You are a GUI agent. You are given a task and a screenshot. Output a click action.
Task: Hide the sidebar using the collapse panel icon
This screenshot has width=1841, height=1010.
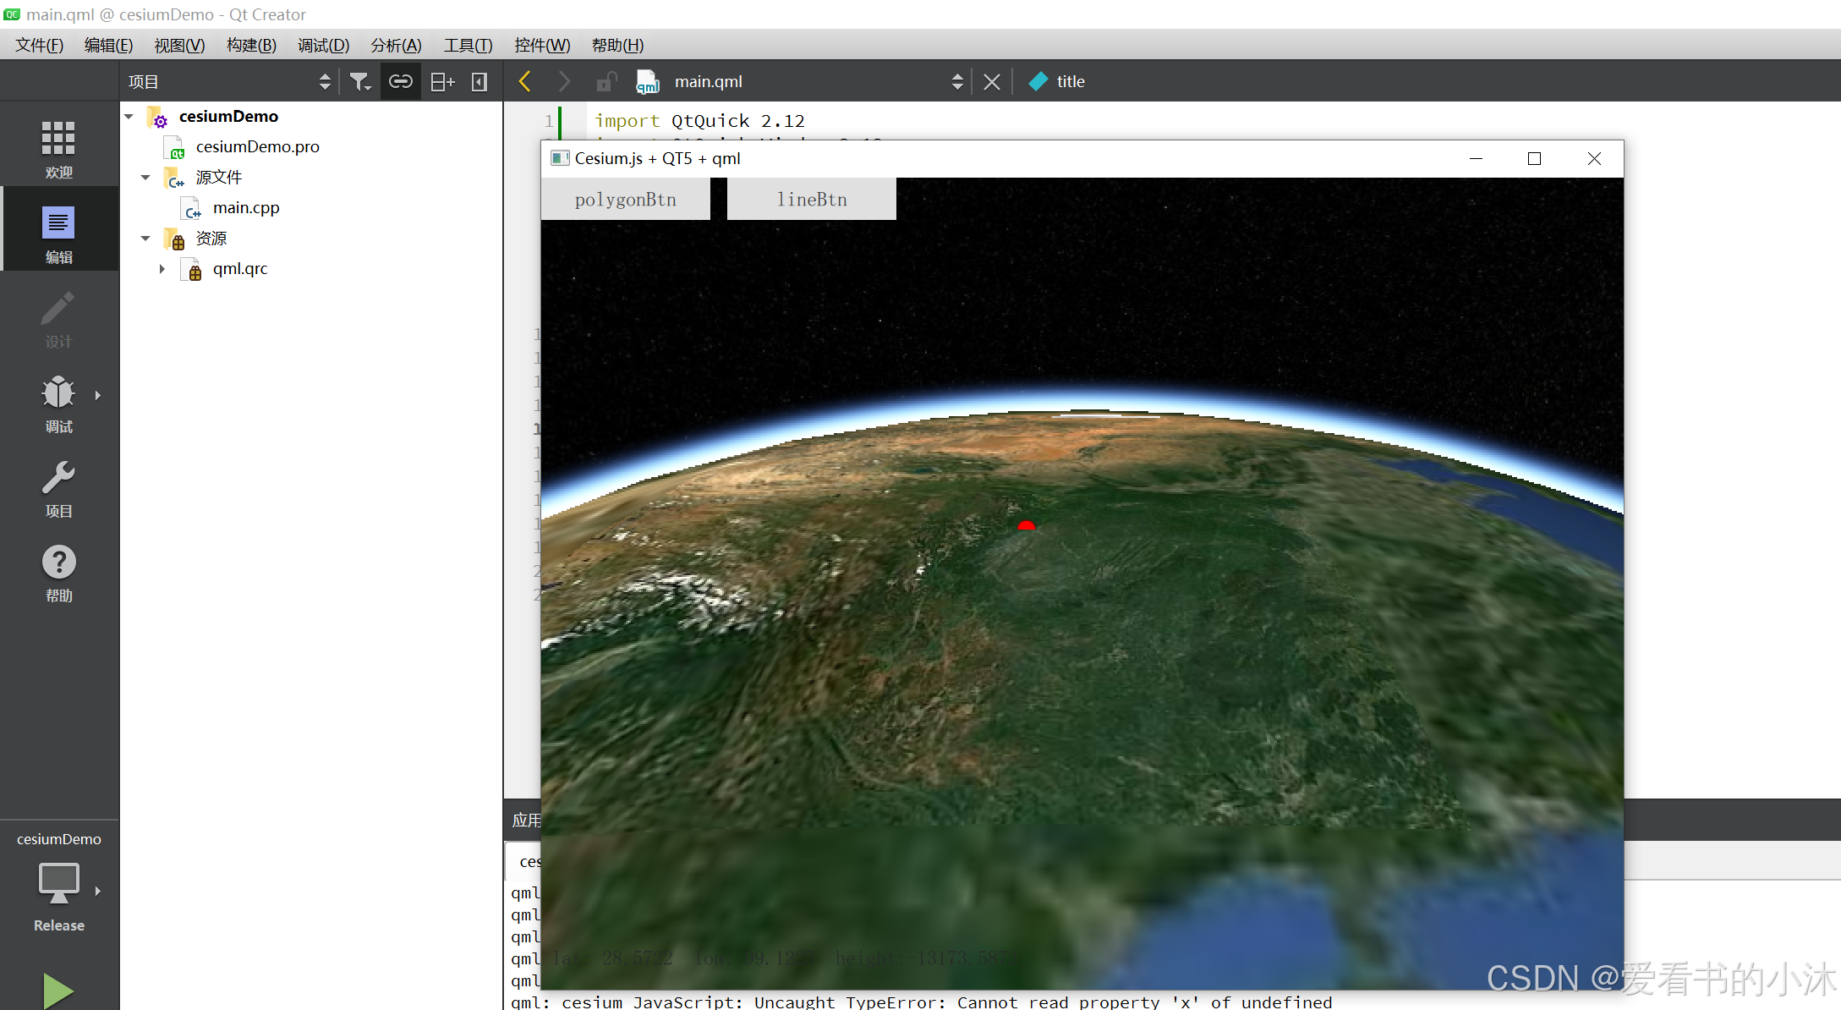coord(479,80)
